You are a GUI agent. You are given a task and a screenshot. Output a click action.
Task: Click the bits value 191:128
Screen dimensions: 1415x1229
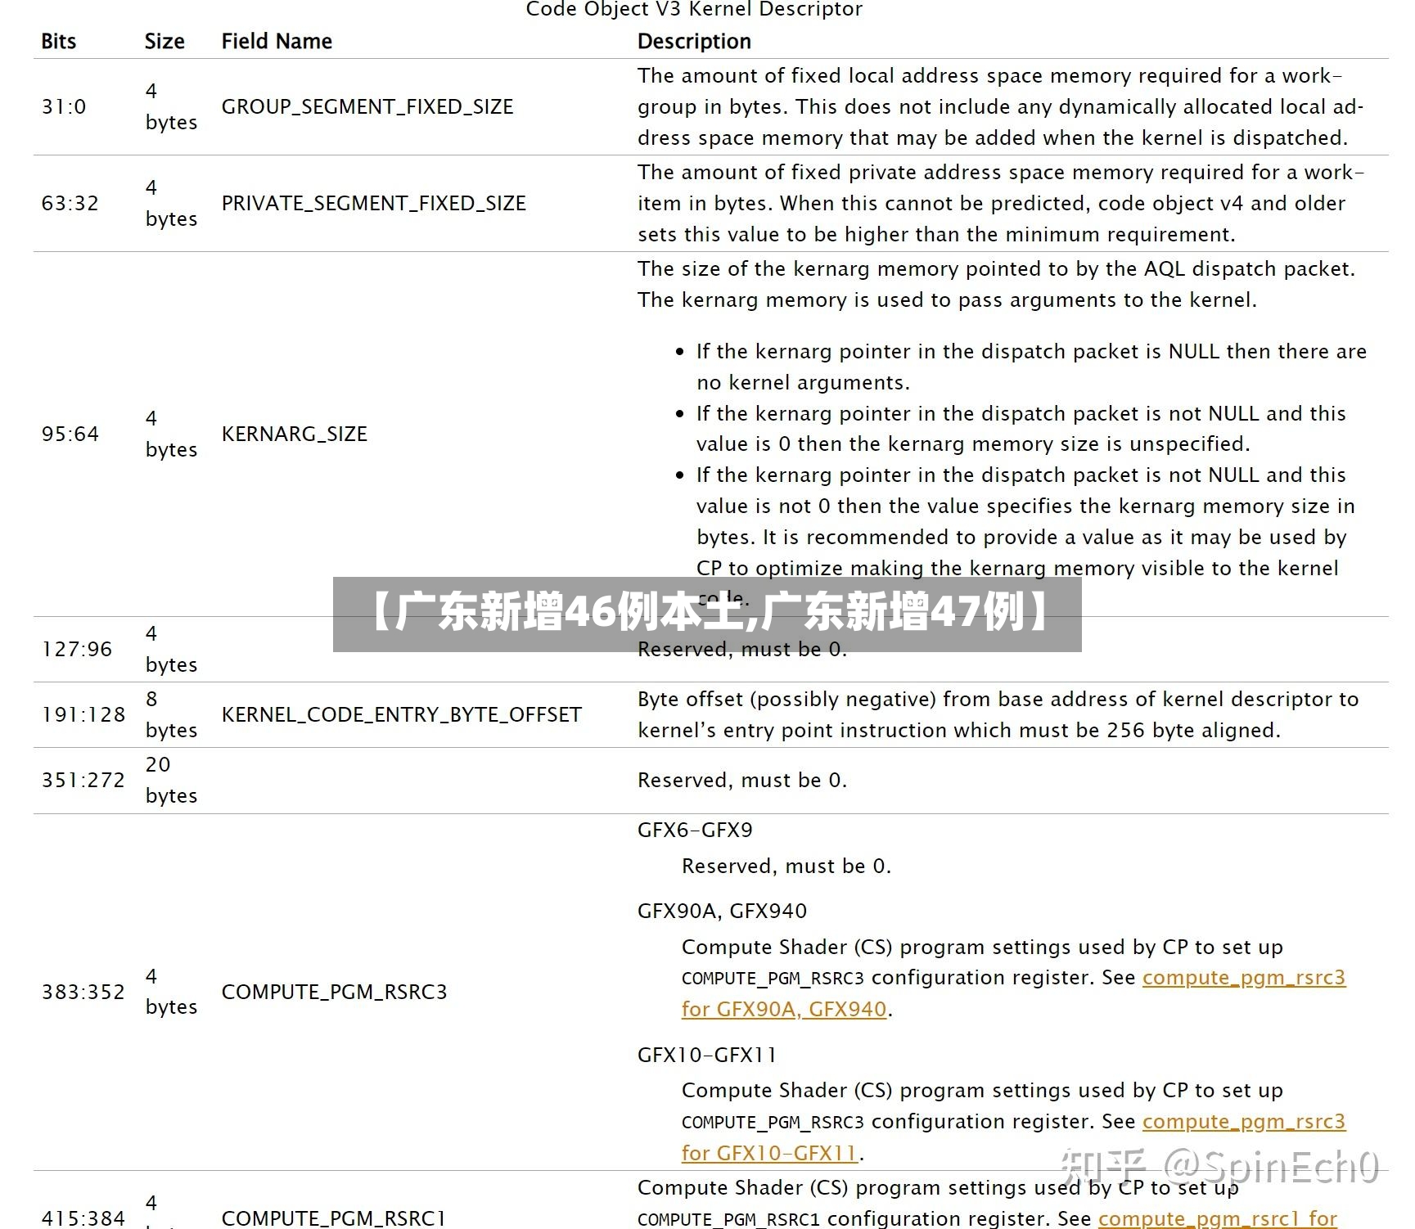[x=83, y=715]
